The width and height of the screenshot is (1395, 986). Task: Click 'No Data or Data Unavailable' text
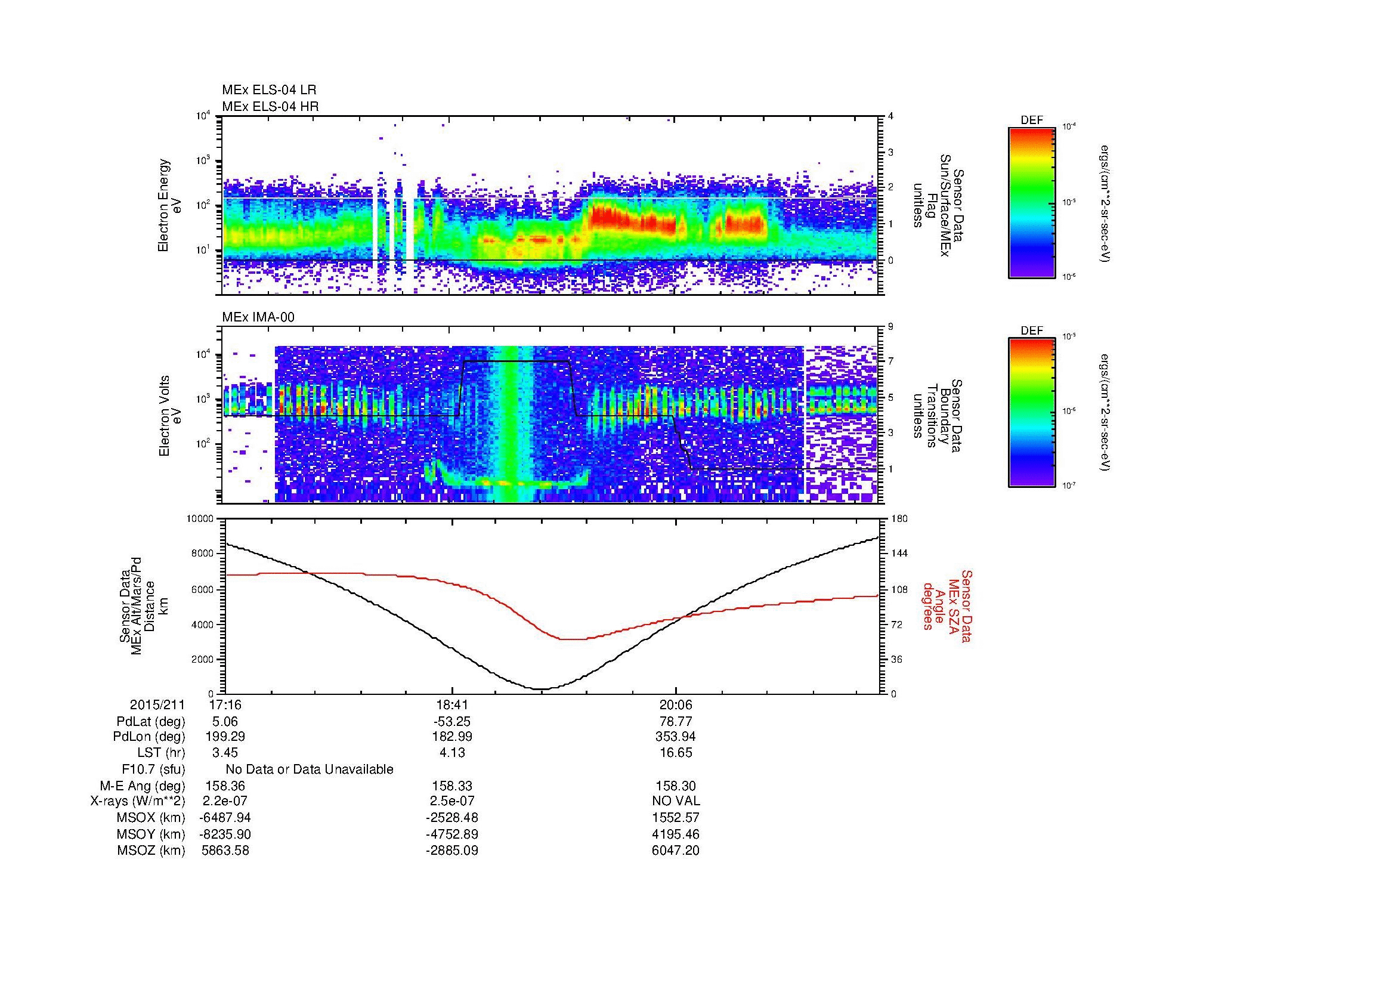310,769
